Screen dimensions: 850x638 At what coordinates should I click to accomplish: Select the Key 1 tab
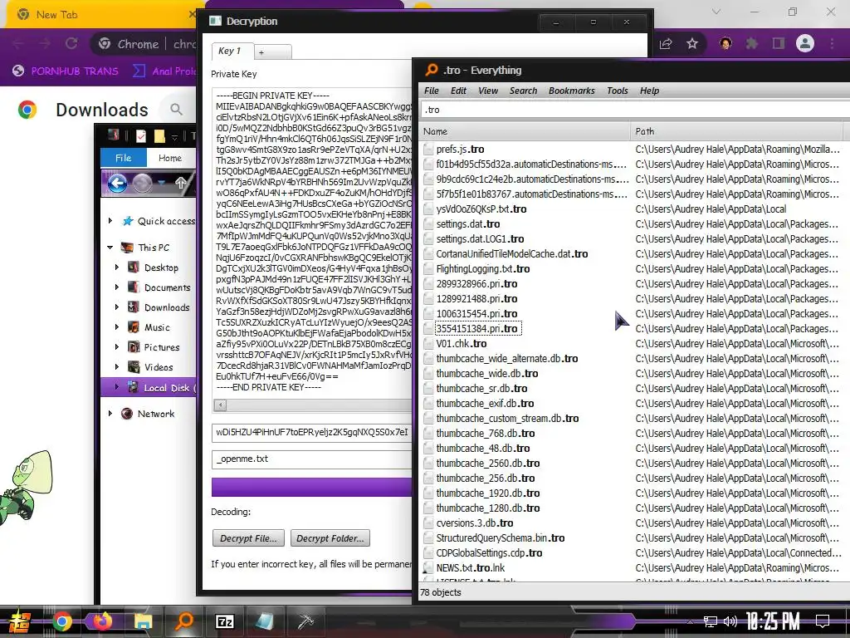click(x=232, y=51)
